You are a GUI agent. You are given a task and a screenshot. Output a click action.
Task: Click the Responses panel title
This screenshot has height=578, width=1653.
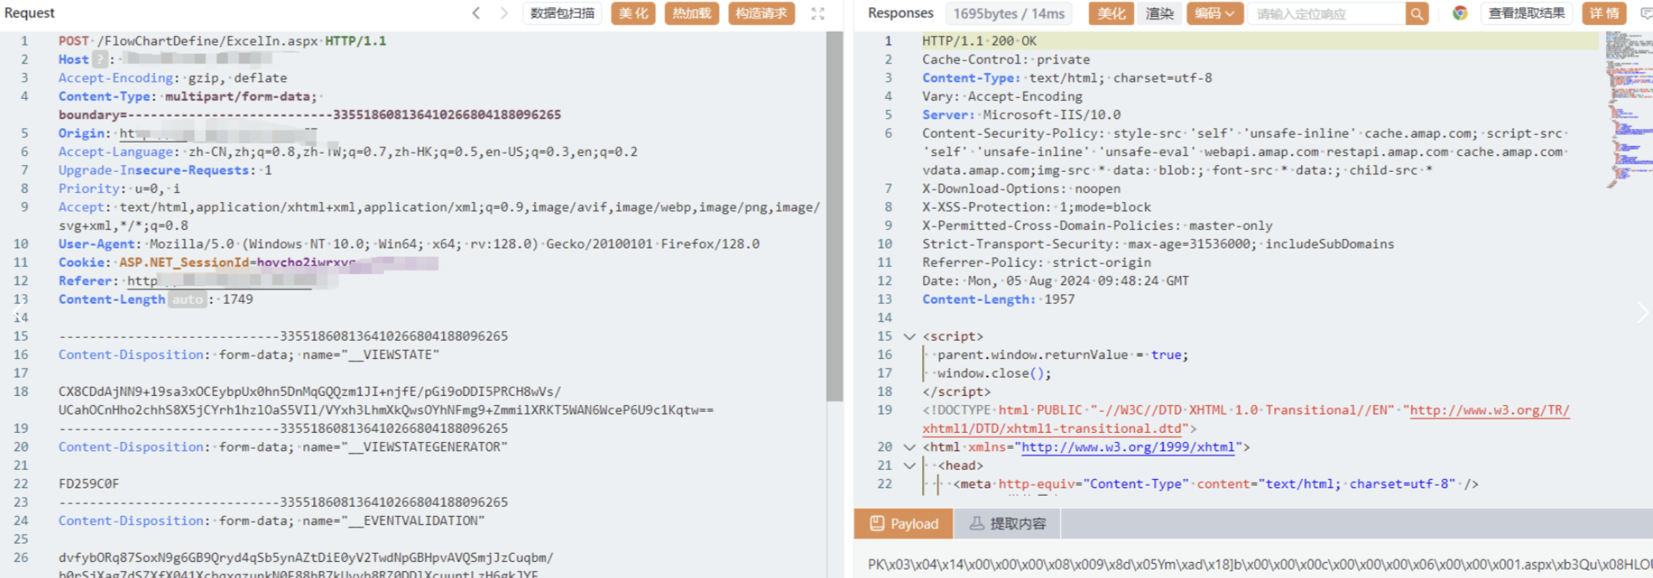(900, 13)
